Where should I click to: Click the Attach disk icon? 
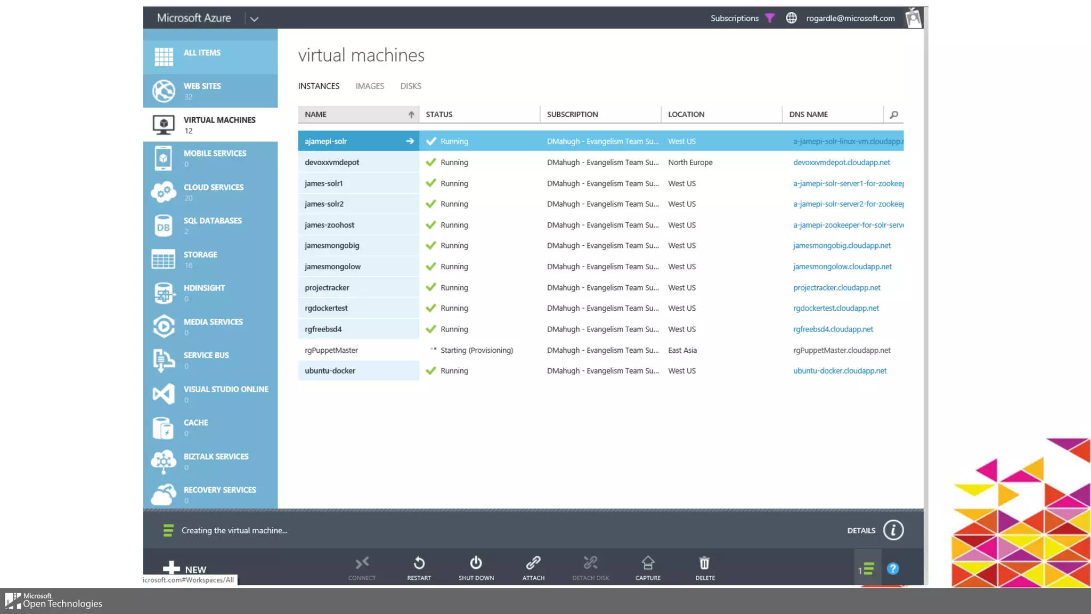(533, 563)
